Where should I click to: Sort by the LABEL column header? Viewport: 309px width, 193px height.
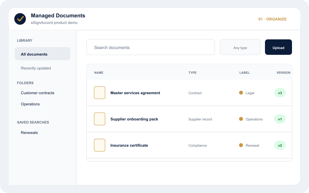(x=244, y=73)
